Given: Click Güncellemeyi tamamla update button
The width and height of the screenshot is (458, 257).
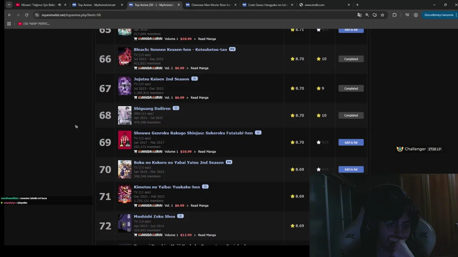Looking at the screenshot, I should tap(439, 15).
